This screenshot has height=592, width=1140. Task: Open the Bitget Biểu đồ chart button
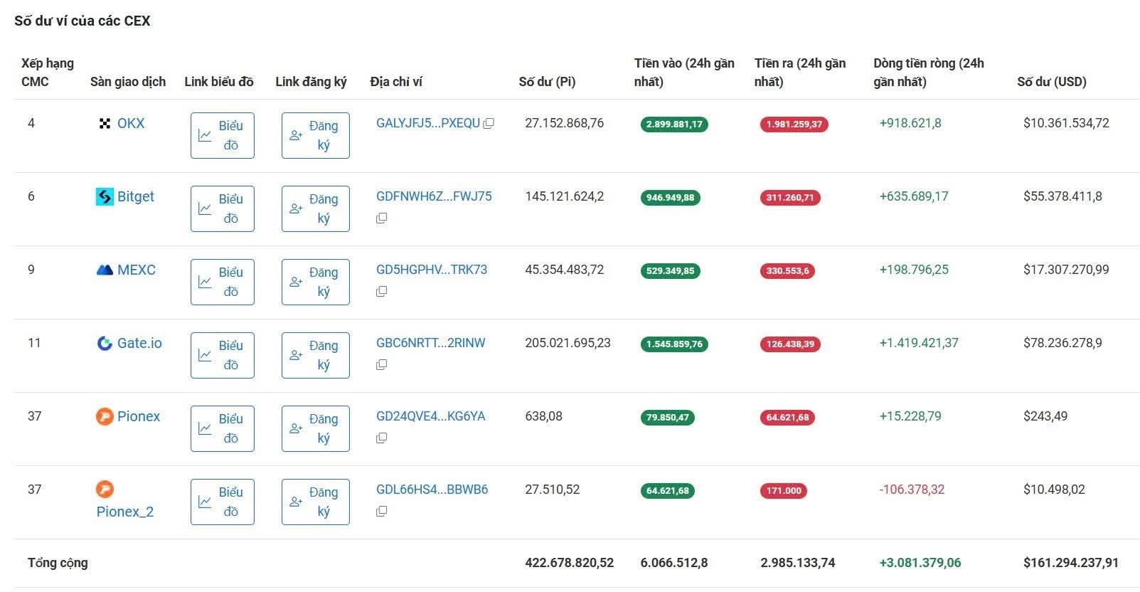(x=223, y=208)
